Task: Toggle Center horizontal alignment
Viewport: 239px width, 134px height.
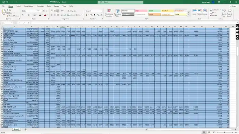Action: pos(55,15)
